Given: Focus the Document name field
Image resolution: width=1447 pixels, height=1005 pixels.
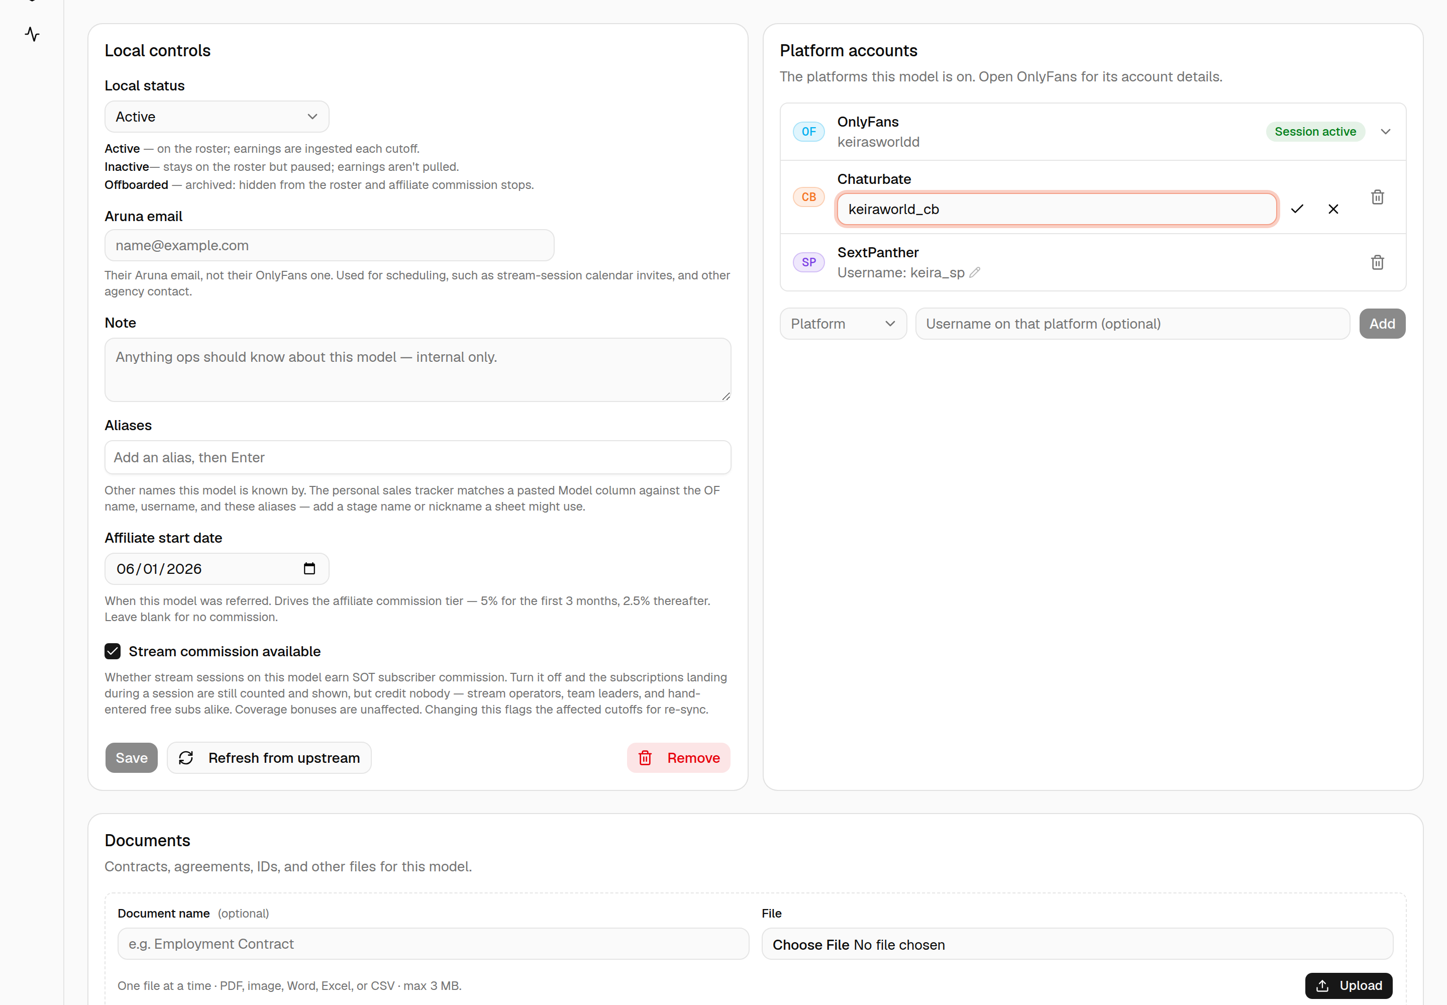Looking at the screenshot, I should coord(433,944).
